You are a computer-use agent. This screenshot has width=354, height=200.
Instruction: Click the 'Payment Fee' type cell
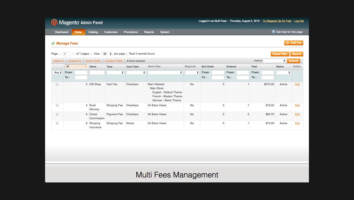pos(115,114)
